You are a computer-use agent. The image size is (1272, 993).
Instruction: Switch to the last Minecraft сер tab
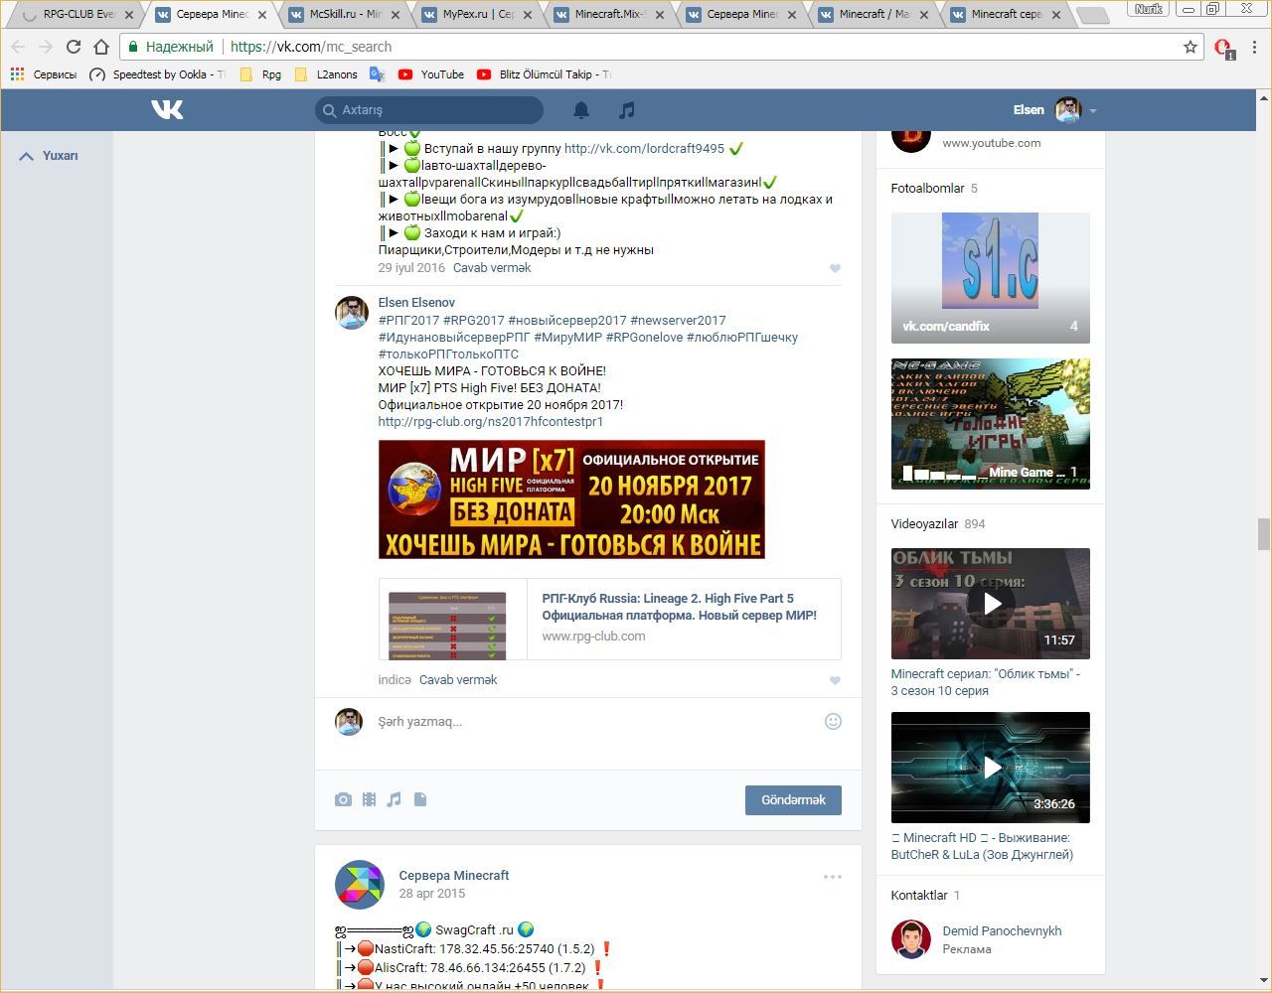[1006, 14]
